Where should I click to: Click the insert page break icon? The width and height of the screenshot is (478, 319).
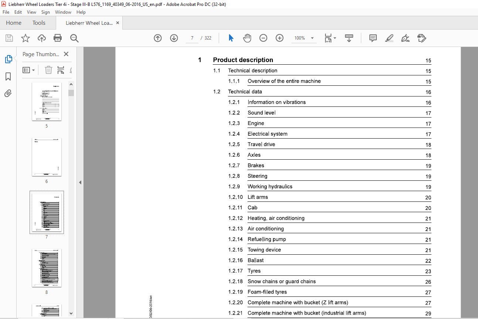pyautogui.click(x=61, y=70)
